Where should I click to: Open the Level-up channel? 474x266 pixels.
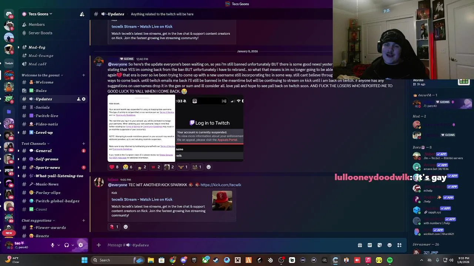(x=54, y=132)
